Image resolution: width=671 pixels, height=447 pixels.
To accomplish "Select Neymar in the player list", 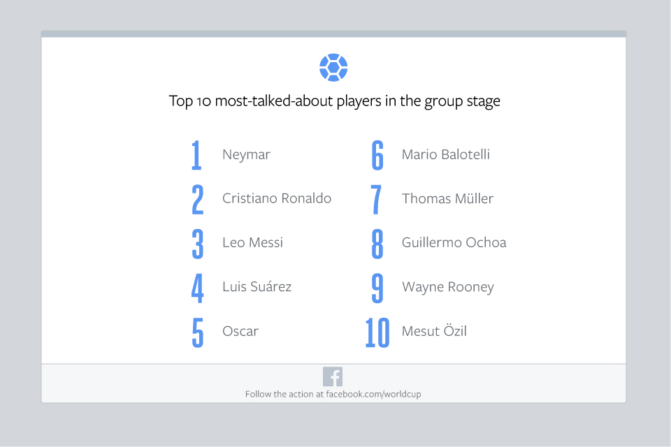I will pos(246,155).
